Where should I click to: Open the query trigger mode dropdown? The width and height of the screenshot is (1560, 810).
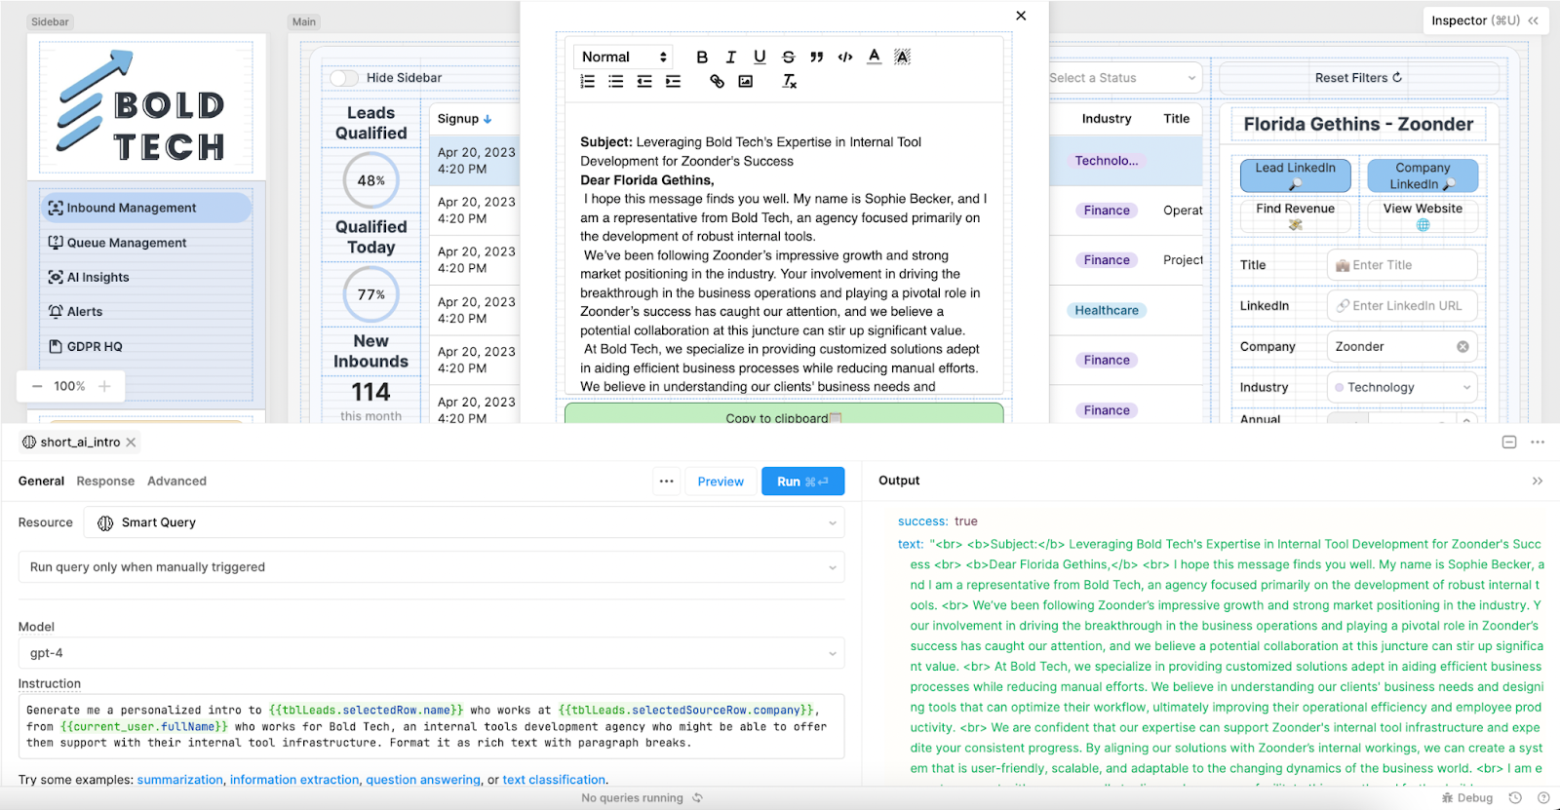coord(431,567)
